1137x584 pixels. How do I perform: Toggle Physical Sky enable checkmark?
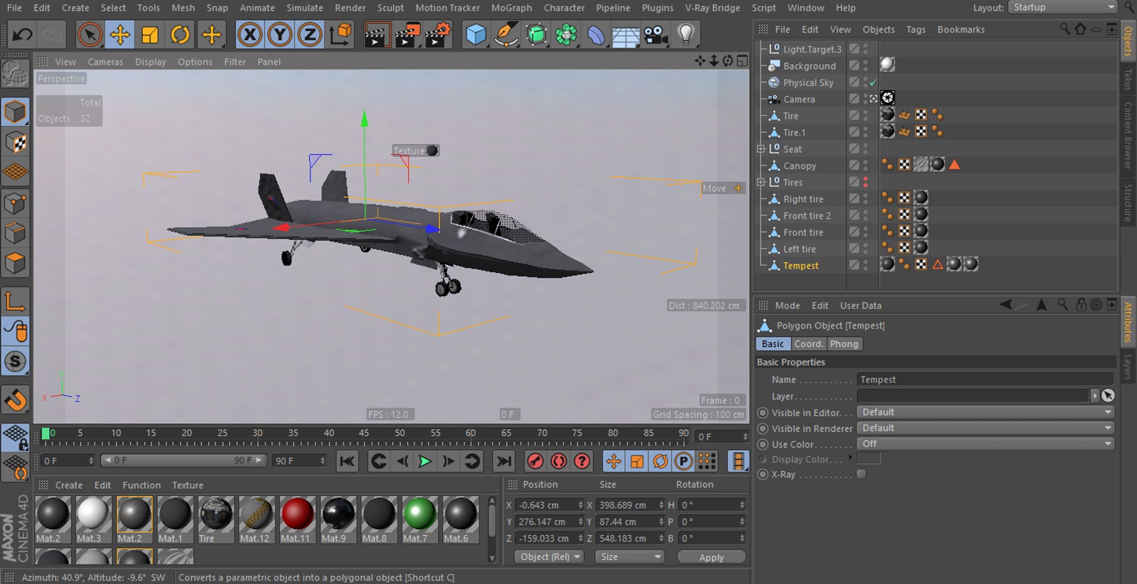pyautogui.click(x=873, y=83)
